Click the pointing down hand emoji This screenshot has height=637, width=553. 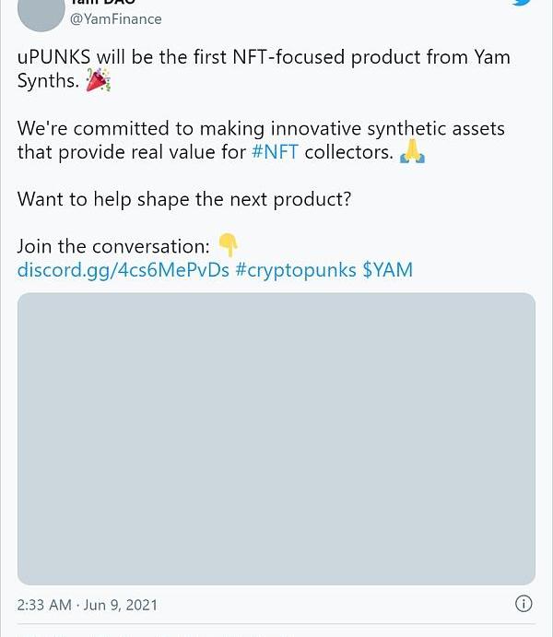pos(228,245)
